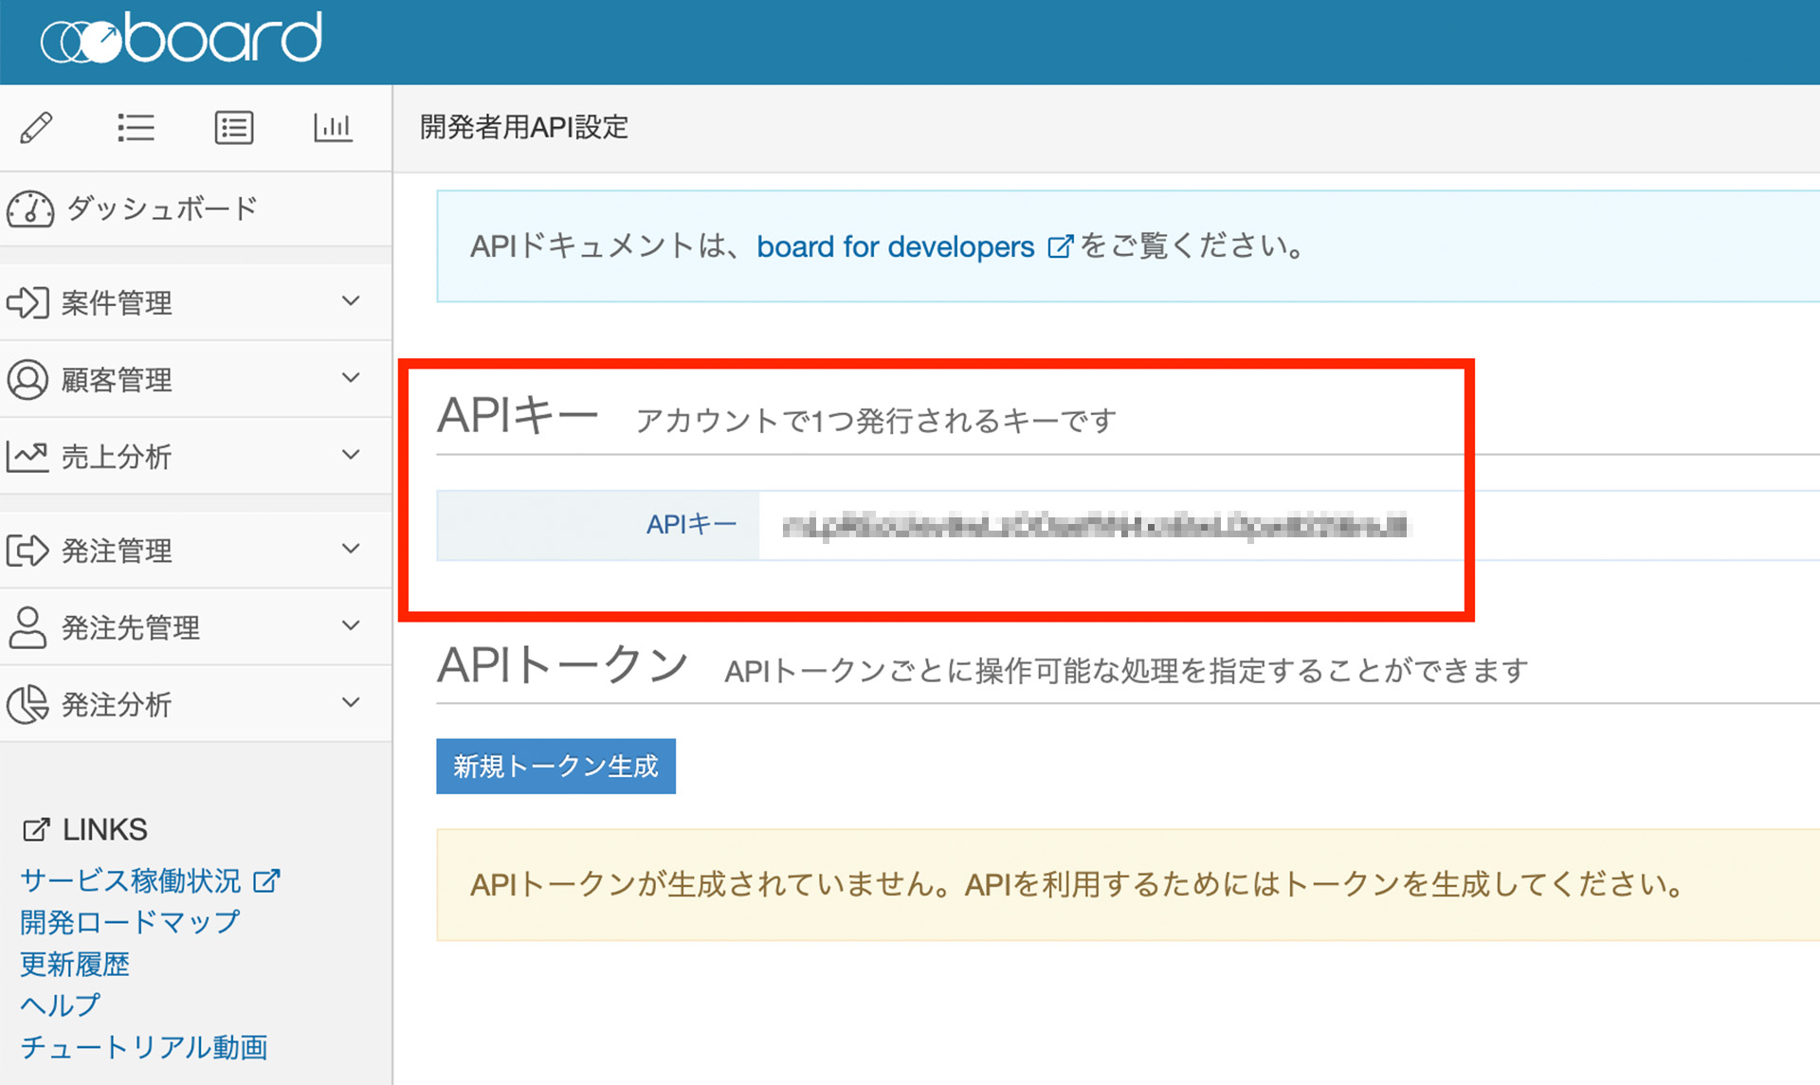Open the bar chart icon in sidebar
This screenshot has height=1085, width=1820.
[333, 127]
